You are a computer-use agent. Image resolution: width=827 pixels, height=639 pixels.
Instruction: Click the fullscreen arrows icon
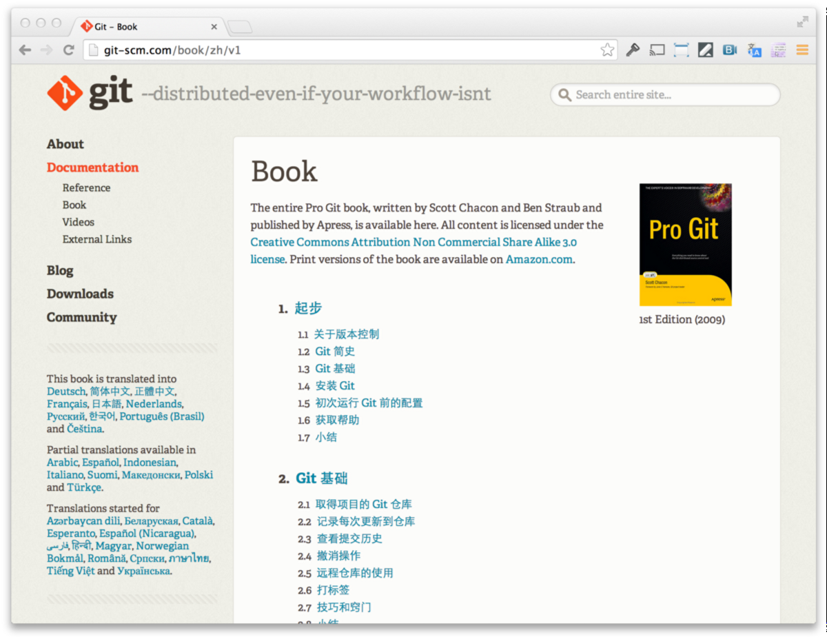click(803, 22)
